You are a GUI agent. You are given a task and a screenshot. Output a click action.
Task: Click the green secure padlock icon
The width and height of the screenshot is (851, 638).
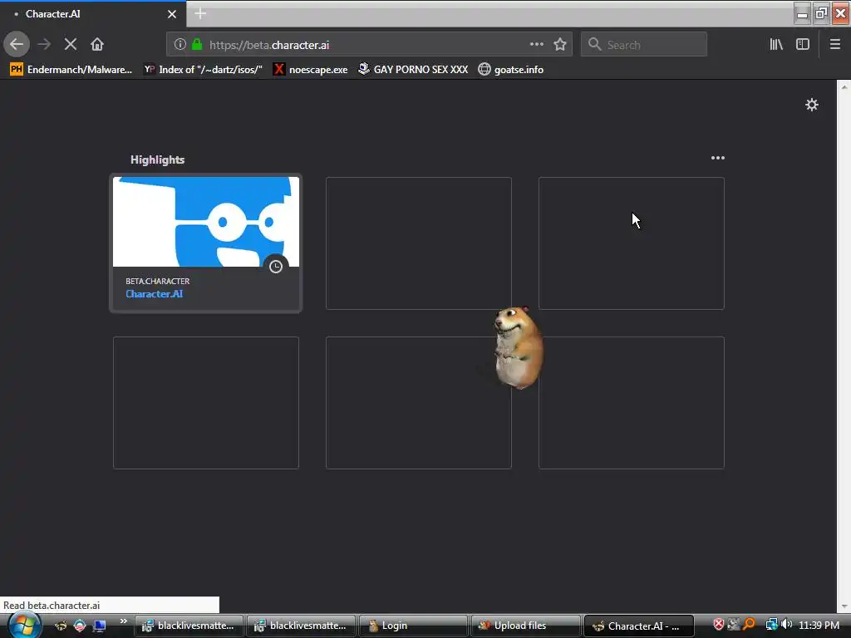197,45
